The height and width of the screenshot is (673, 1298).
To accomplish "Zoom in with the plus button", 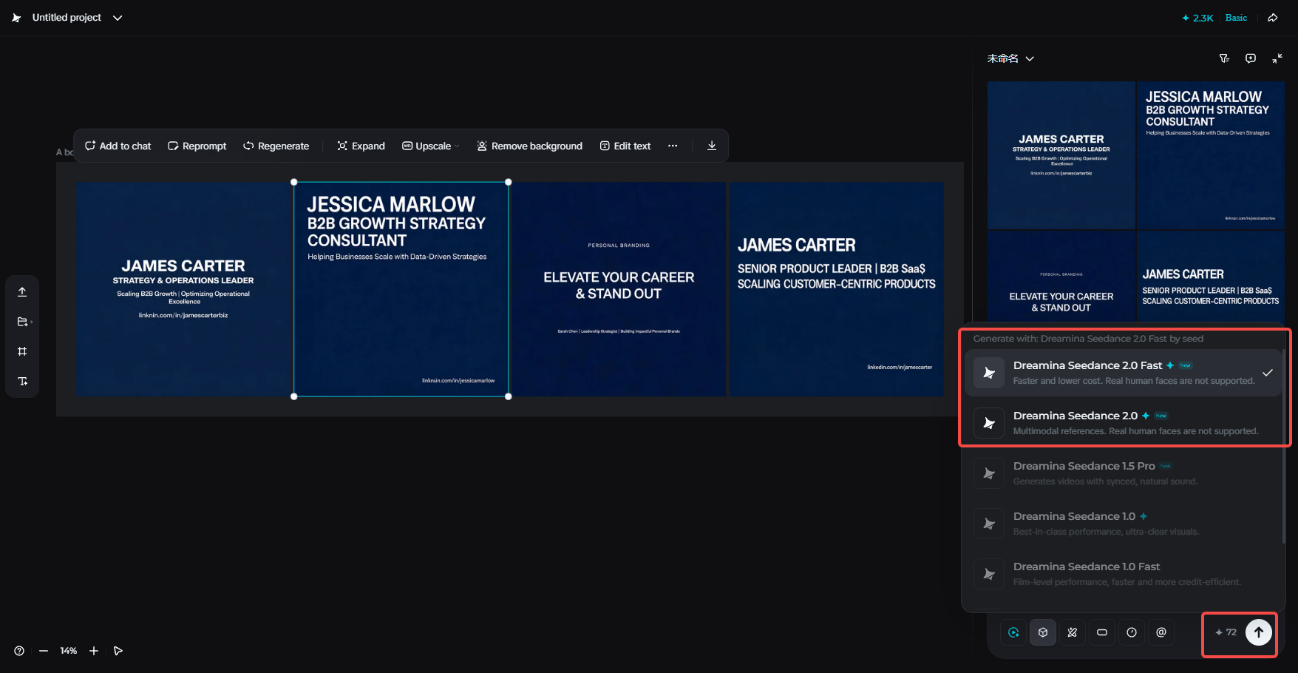I will click(x=94, y=651).
